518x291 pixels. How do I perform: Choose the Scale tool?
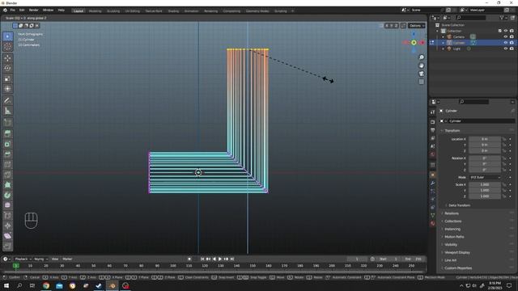click(x=7, y=78)
